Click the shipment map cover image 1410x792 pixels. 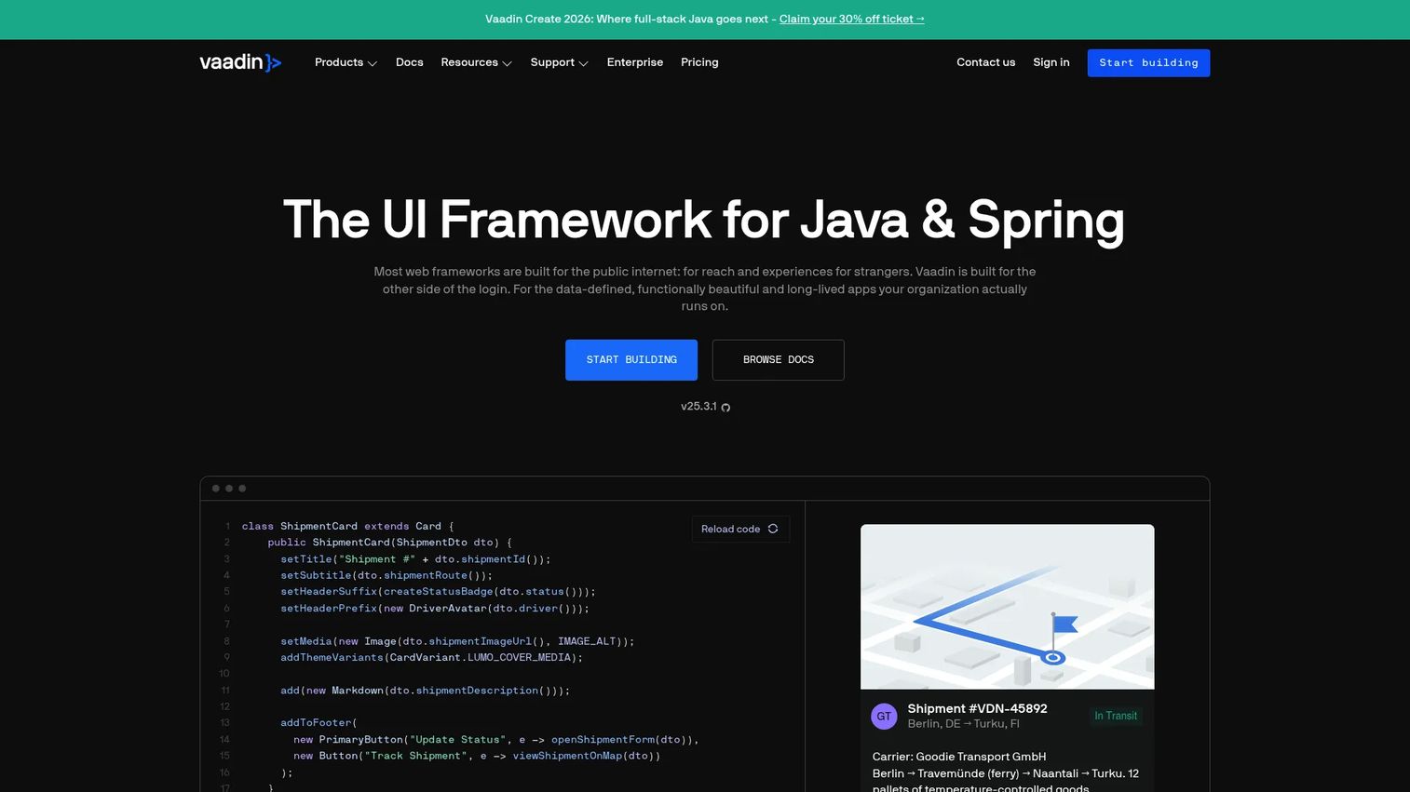pyautogui.click(x=1008, y=607)
